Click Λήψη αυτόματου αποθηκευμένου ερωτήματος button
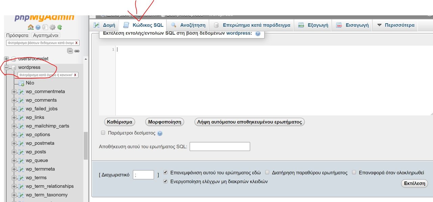This screenshot has width=433, height=202. coord(250,122)
